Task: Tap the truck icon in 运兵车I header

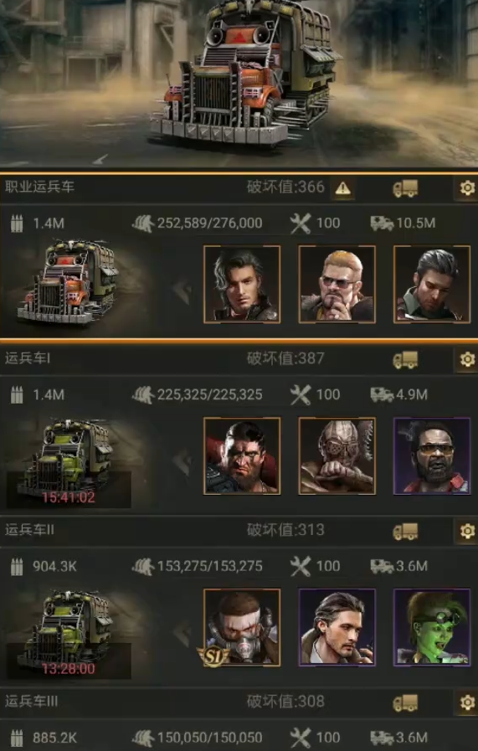Action: coord(405,360)
